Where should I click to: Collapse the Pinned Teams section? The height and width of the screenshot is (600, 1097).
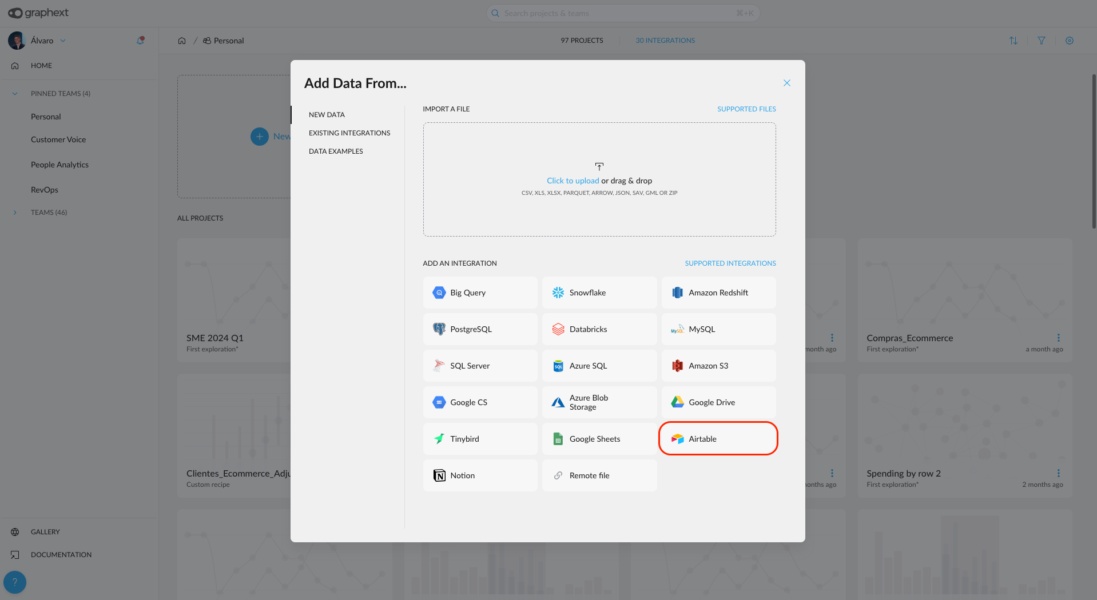pyautogui.click(x=15, y=94)
